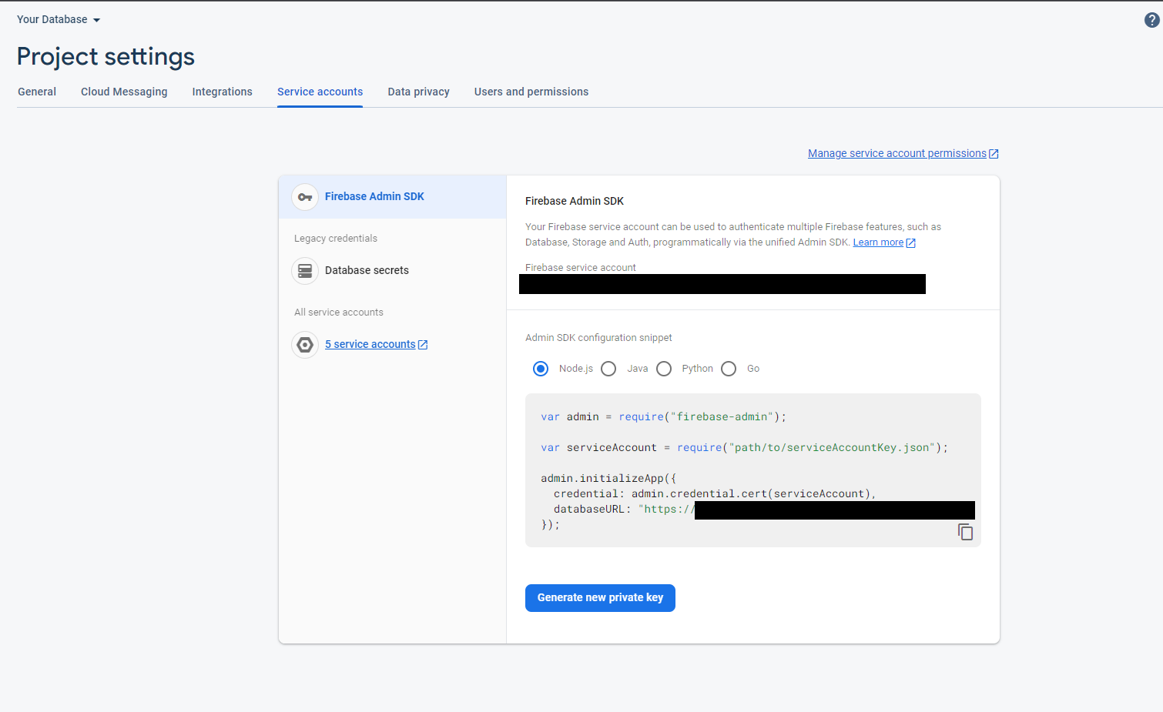Click Generate new private key button

[600, 598]
